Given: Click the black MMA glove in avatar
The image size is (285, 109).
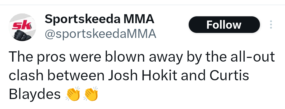Looking at the screenshot, I should (23, 34).
